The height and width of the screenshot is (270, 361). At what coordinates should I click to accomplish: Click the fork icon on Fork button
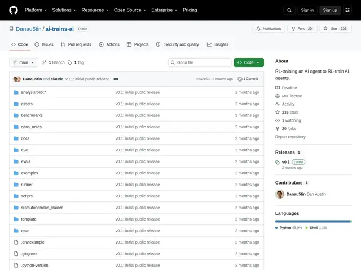coord(293,29)
